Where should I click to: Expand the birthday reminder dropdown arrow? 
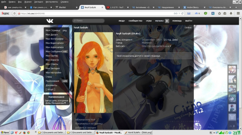coord(65,103)
